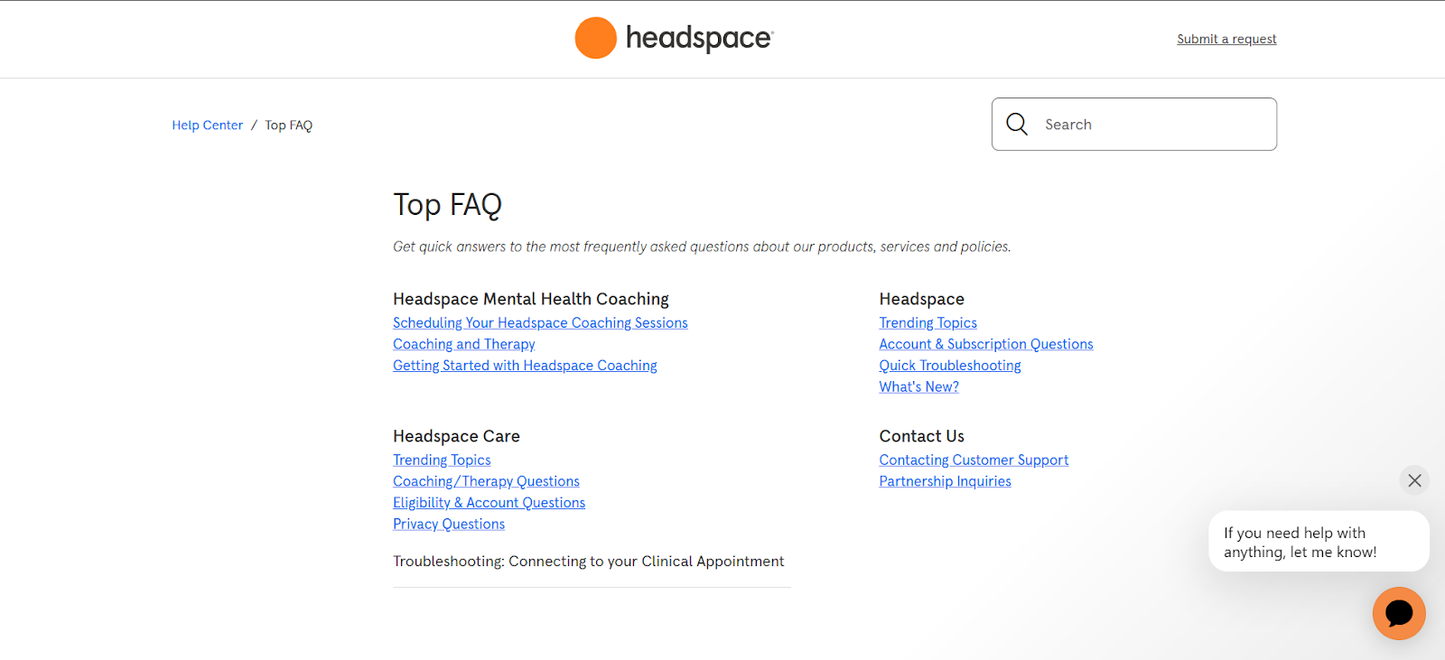Click the search magnifier icon

coord(1017,125)
